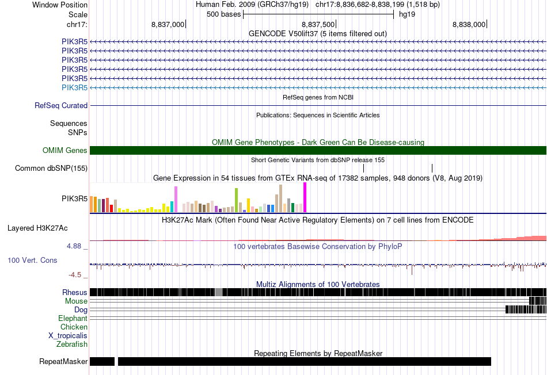547x375 pixels.
Task: Click the Sequences track label
Action: 69,124
